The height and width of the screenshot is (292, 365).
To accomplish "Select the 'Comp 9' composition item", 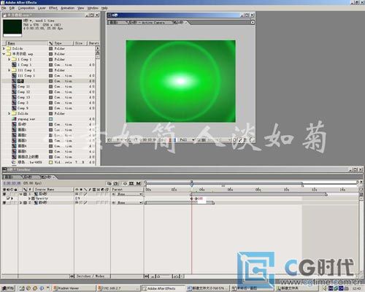I will (x=23, y=108).
